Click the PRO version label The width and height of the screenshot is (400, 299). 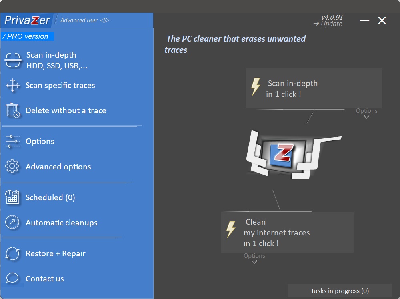[x=27, y=36]
